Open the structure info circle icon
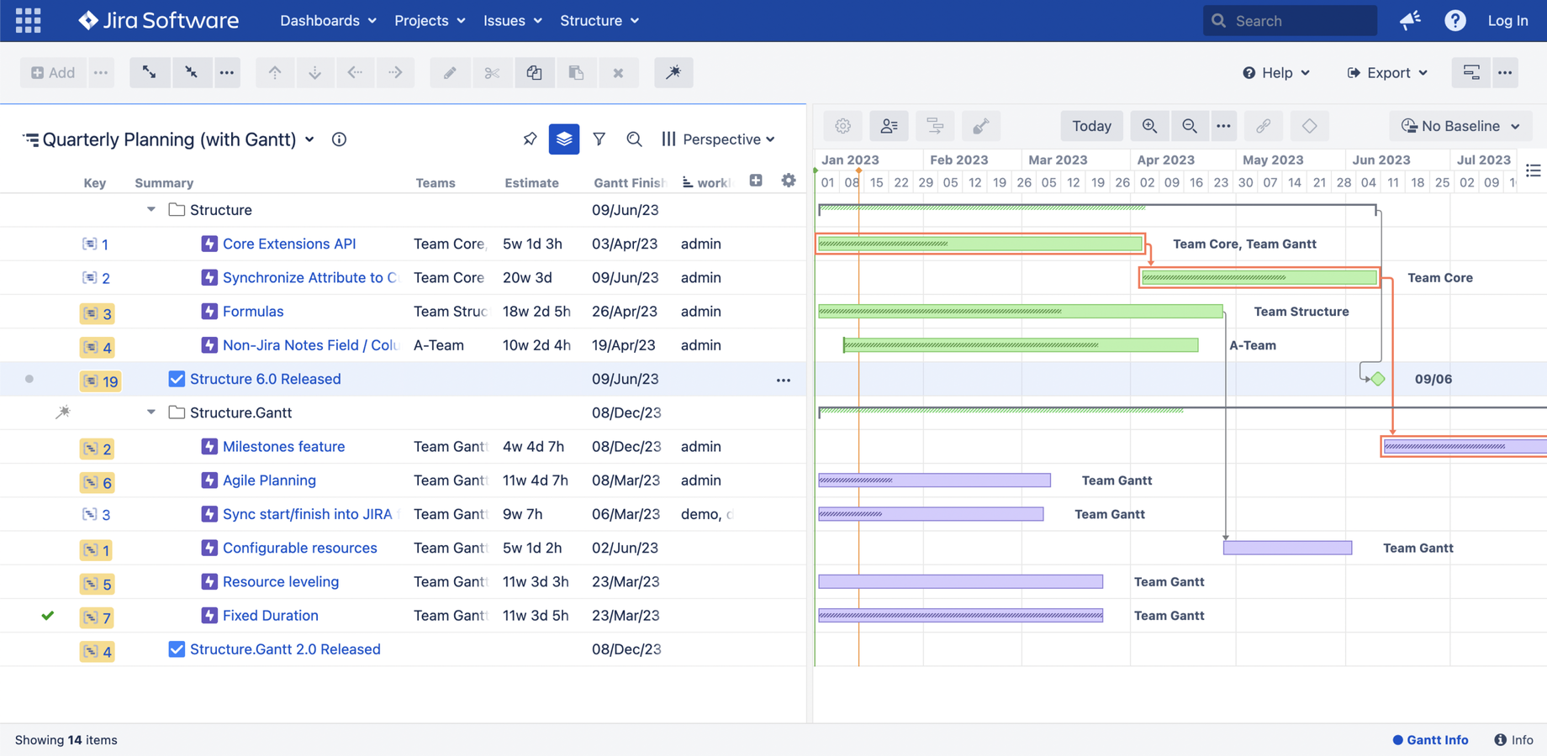This screenshot has height=756, width=1547. (339, 139)
